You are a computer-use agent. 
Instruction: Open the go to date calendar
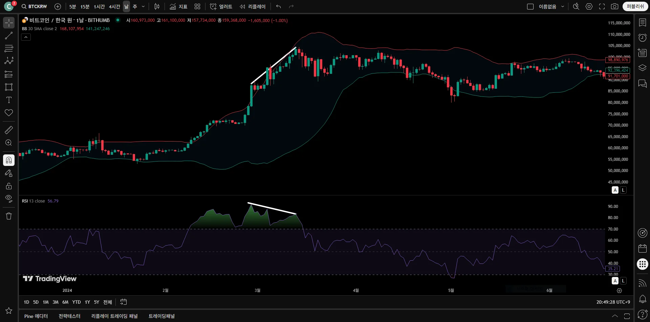[x=124, y=302]
